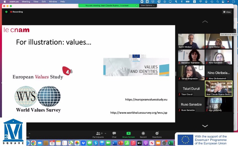Open the View menu in the menu bar
This screenshot has width=238, height=146.
point(36,2)
